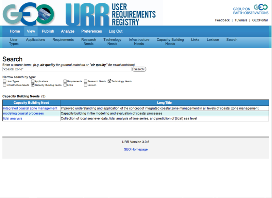The width and height of the screenshot is (272, 198).
Task: Check the Requirements filter checkbox
Action: pos(65,81)
